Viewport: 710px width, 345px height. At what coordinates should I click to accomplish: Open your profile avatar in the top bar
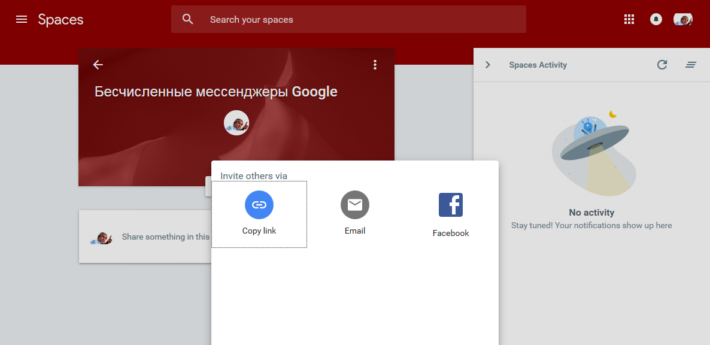tap(682, 19)
